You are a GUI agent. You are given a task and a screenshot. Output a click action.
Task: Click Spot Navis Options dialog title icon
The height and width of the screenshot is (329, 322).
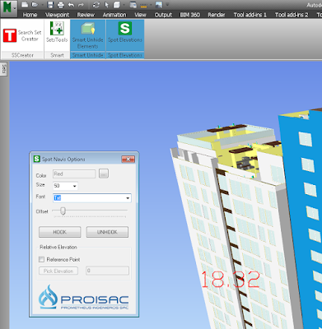36,159
